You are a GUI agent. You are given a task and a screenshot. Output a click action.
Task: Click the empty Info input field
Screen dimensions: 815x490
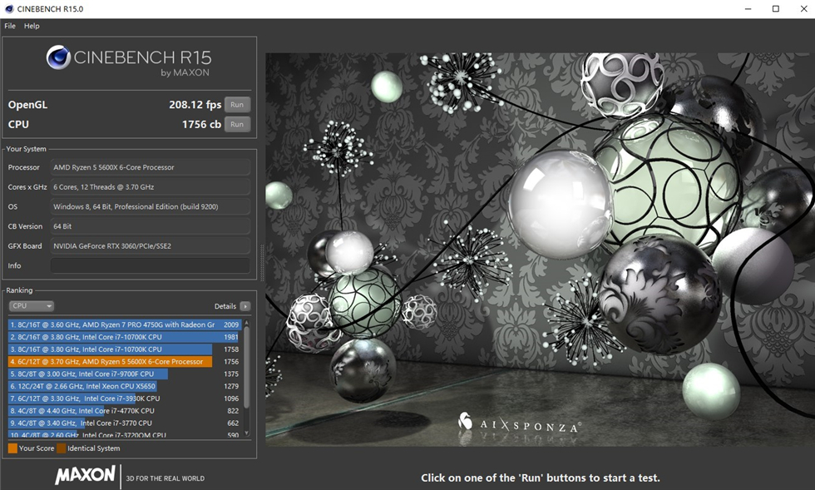(151, 265)
